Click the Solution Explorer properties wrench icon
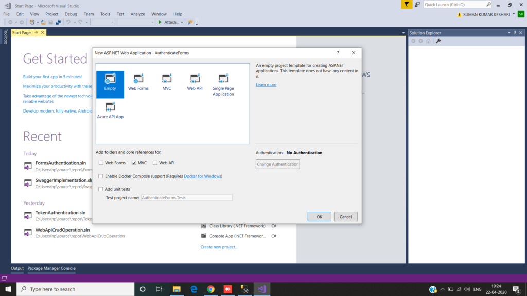 [438, 41]
